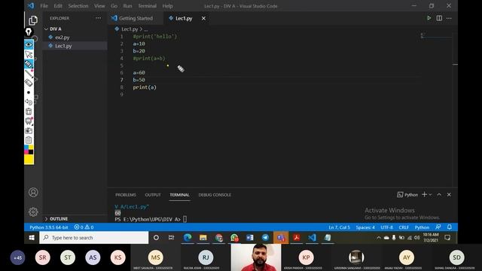Viewport: 482px width, 271px height.
Task: Click Ln 7, Col 5 status entry
Action: [x=340, y=227]
